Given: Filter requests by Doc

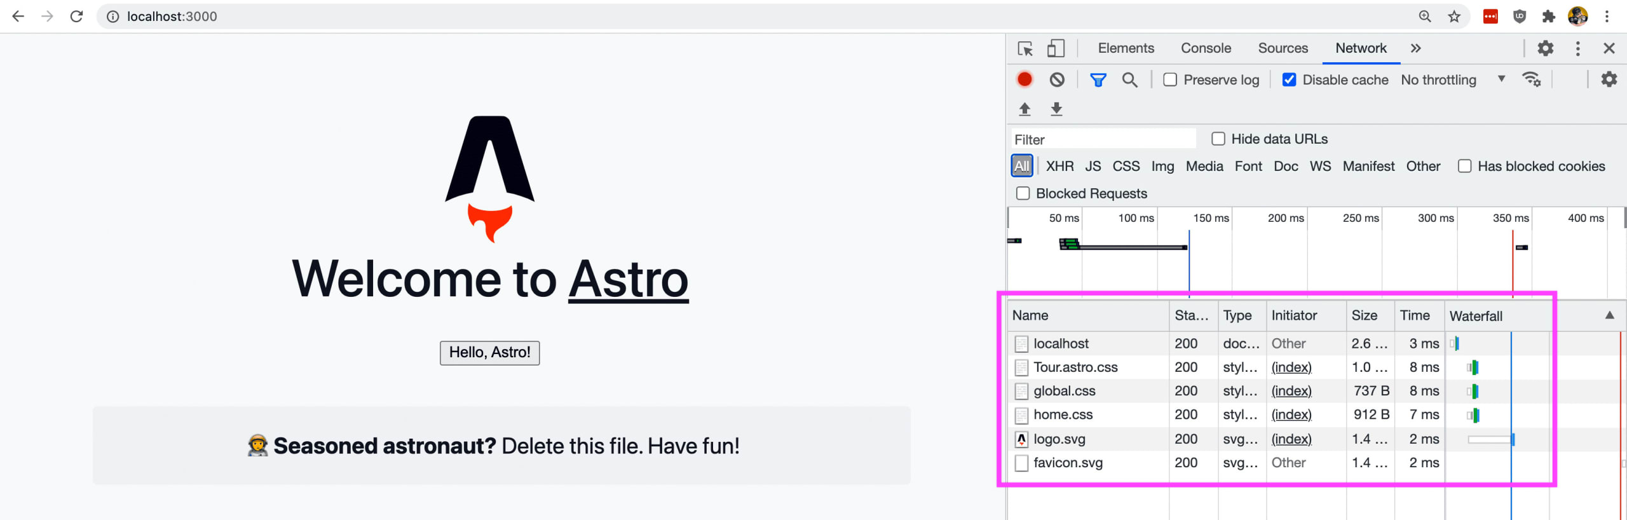Looking at the screenshot, I should [1286, 166].
